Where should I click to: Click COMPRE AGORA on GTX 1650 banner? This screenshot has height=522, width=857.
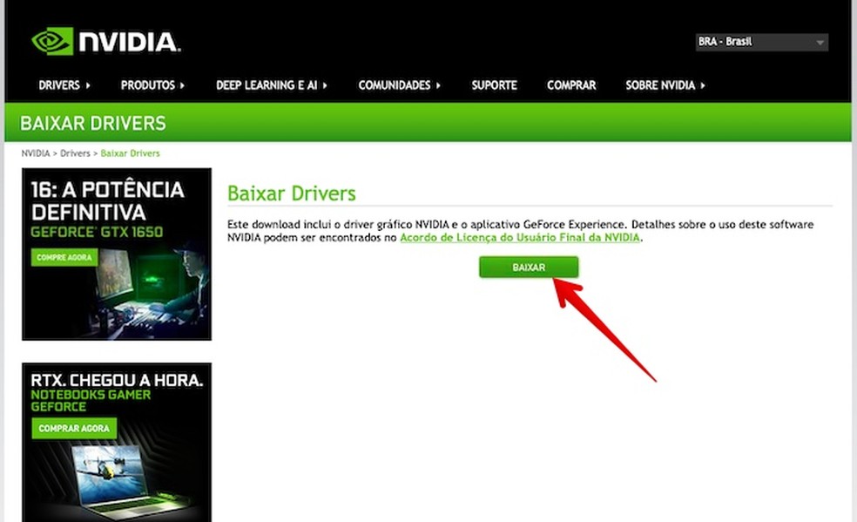click(64, 257)
